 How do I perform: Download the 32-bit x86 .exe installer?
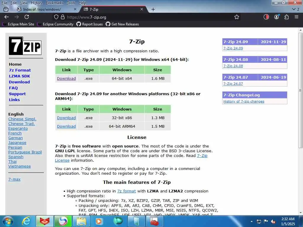66,118
